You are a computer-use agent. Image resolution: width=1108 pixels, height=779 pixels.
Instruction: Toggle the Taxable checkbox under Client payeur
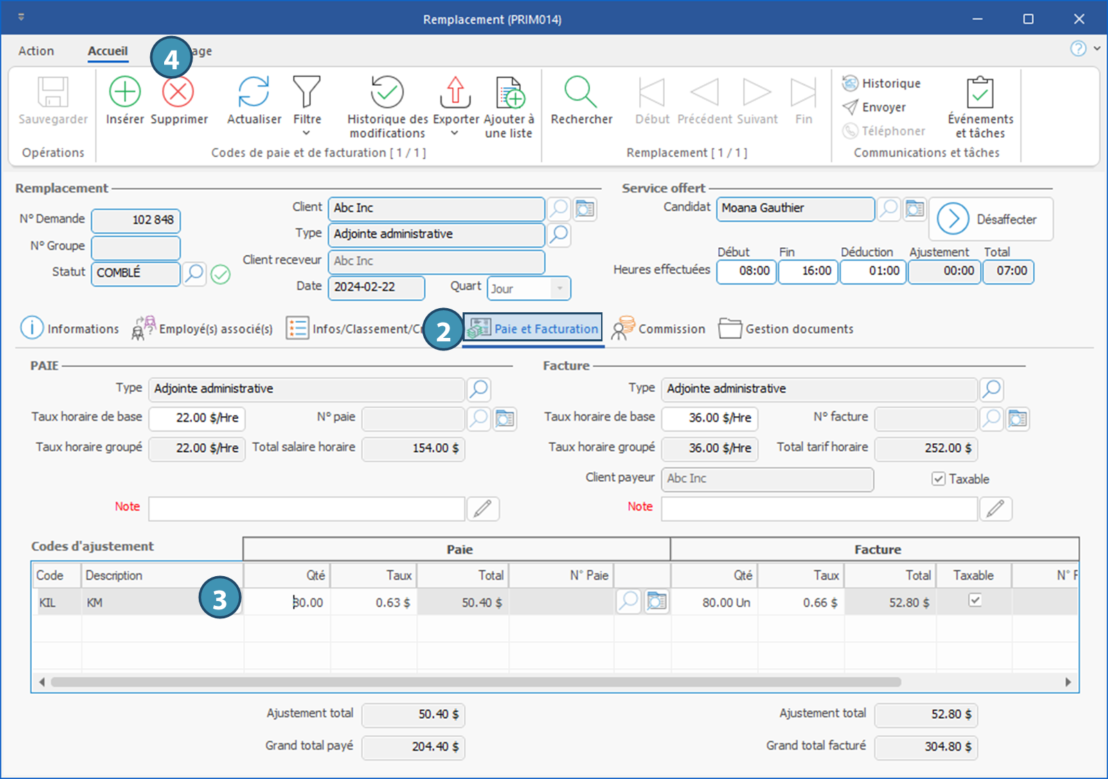[938, 479]
